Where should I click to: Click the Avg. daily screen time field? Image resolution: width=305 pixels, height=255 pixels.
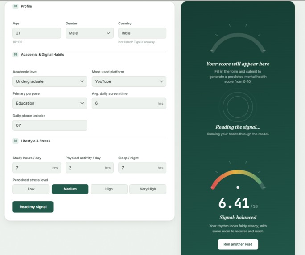click(129, 103)
